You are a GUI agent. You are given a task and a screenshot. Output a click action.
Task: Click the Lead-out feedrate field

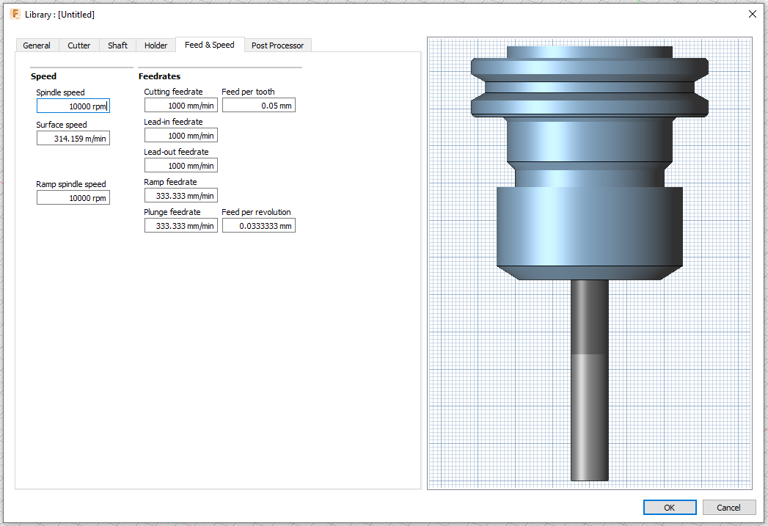point(180,166)
